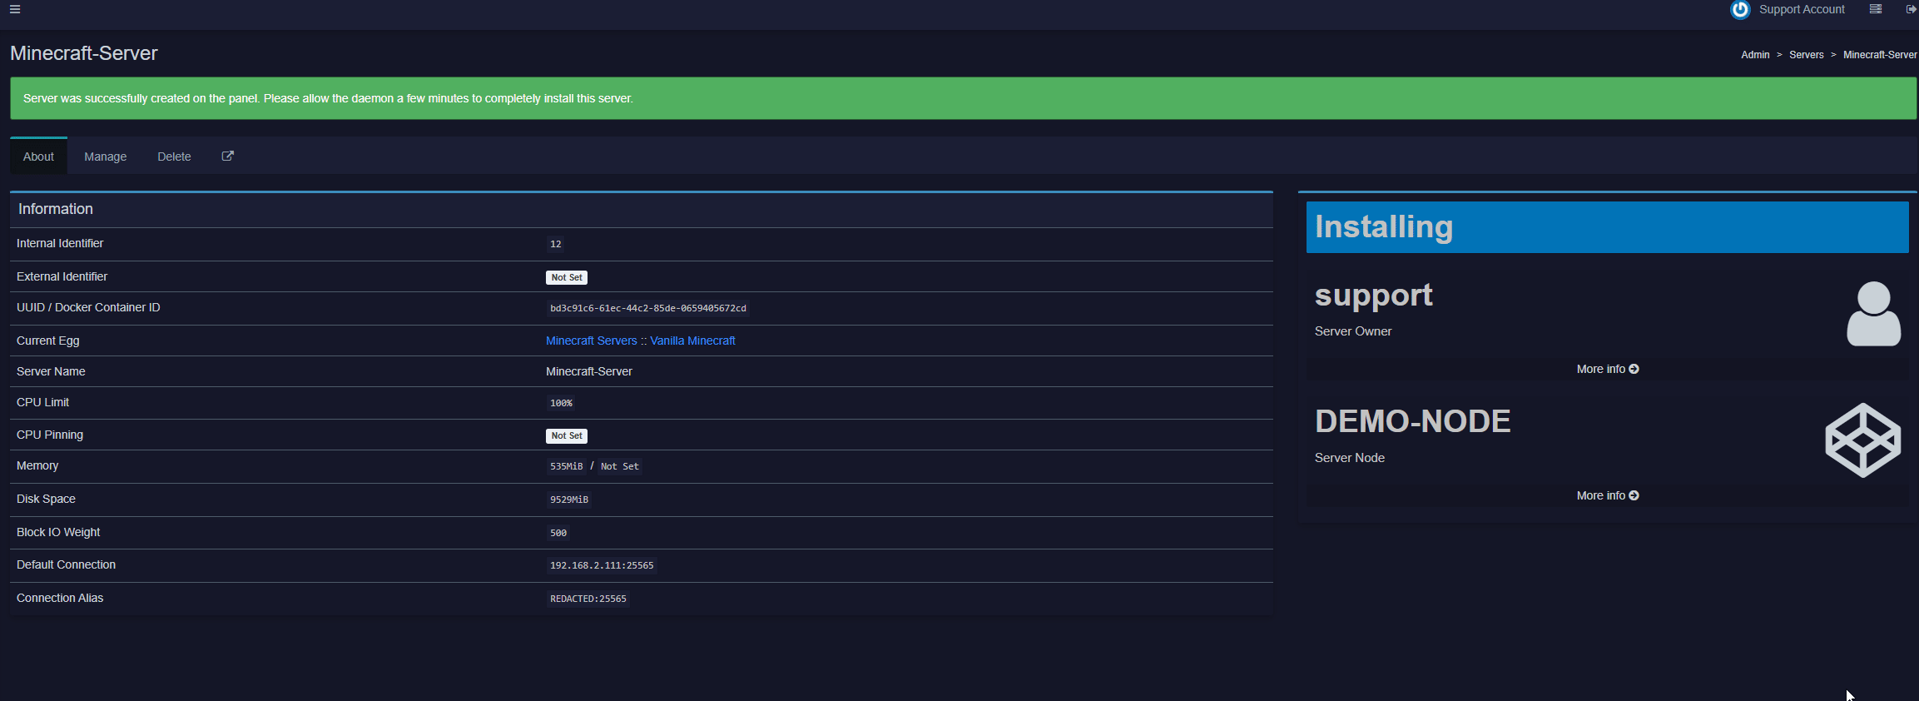Click the logout icon in top bar
This screenshot has height=701, width=1919.
click(1912, 9)
